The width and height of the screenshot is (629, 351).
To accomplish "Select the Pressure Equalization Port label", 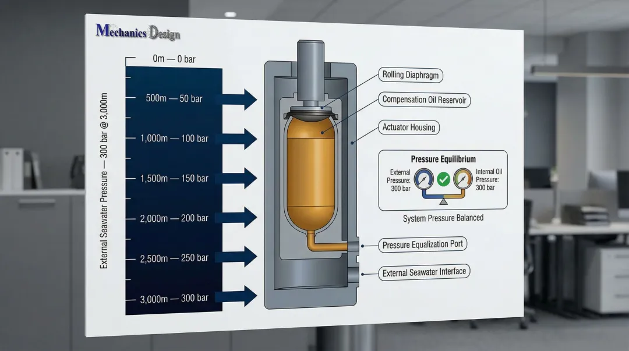I will point(422,244).
